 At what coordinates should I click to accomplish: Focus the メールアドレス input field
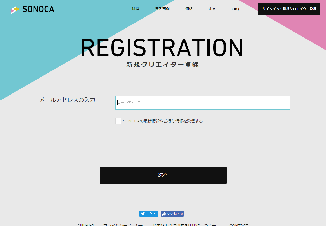pos(203,103)
